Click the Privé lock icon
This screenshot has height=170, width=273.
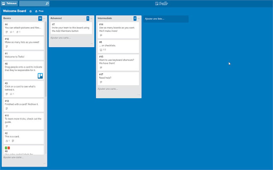(36, 11)
